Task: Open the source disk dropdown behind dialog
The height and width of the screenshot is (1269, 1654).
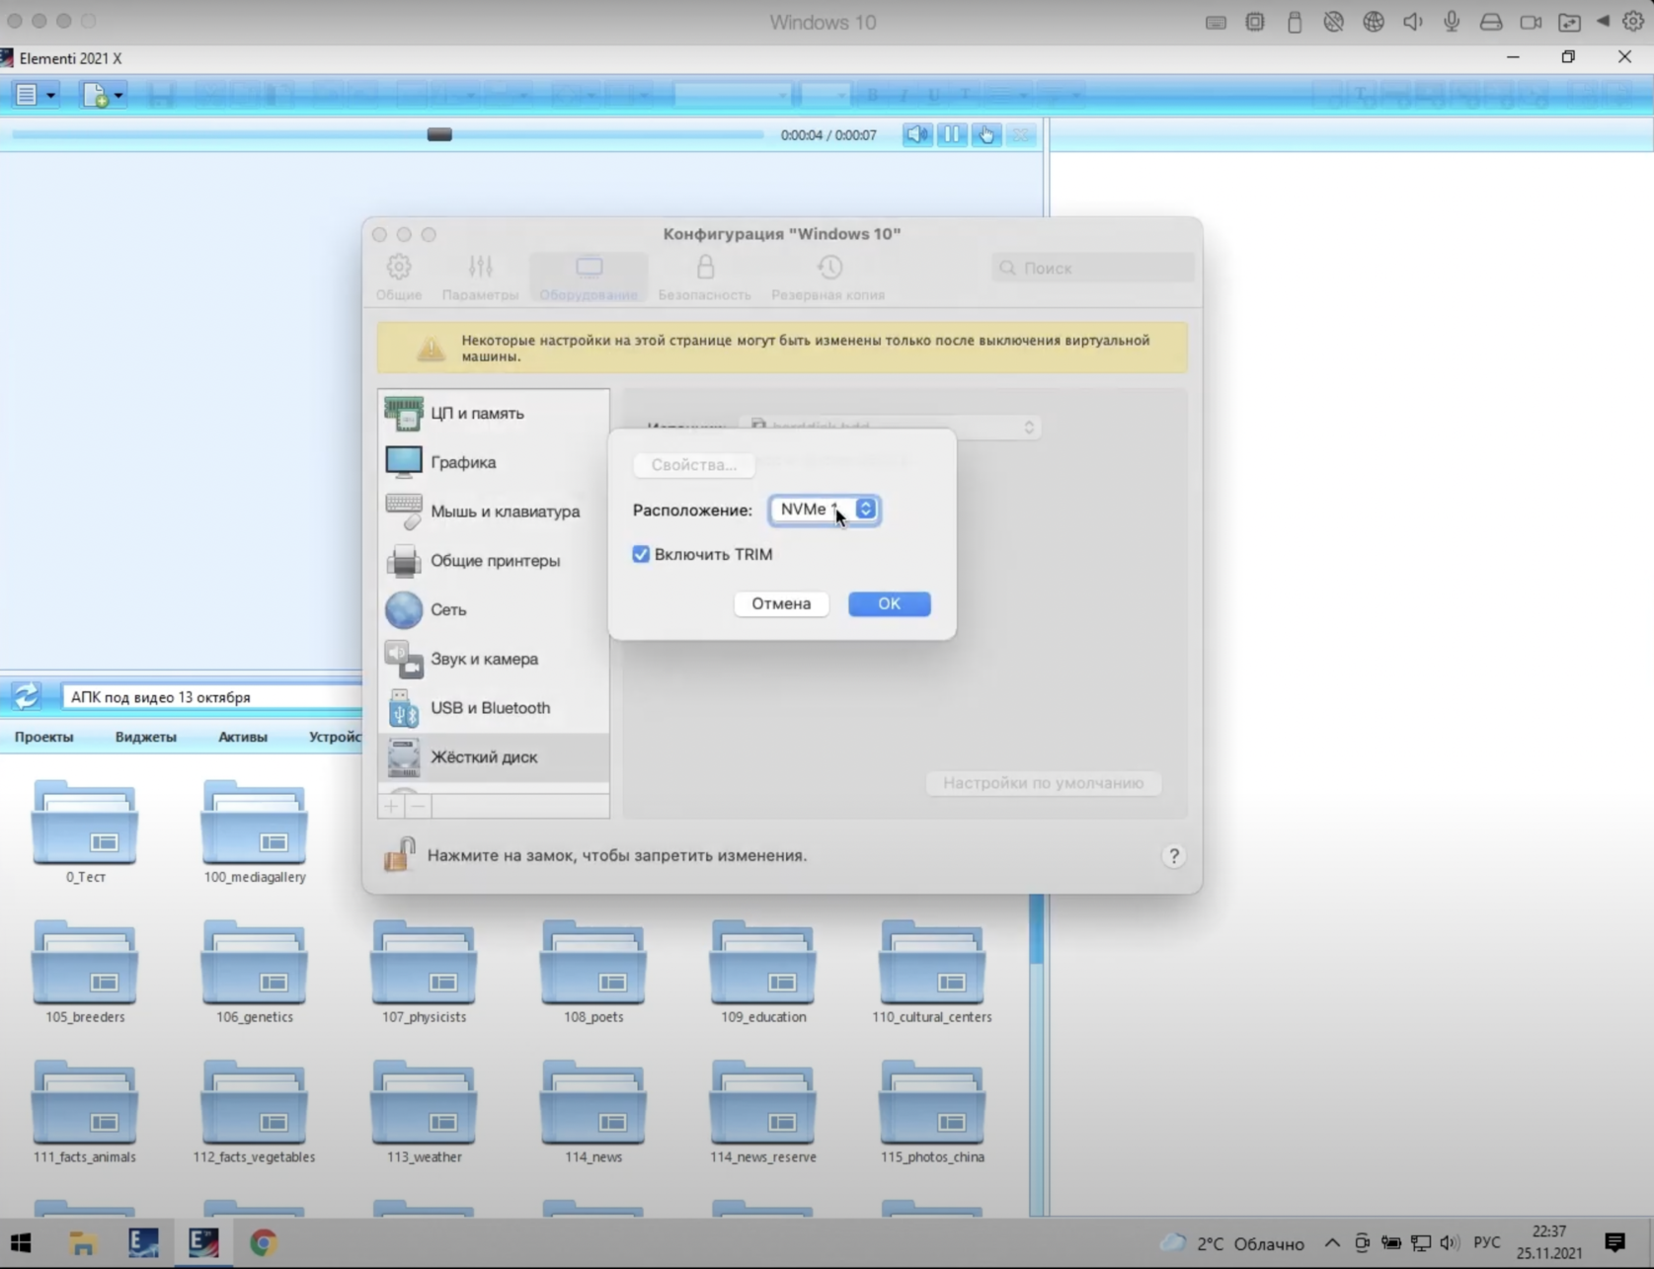Action: tap(890, 427)
